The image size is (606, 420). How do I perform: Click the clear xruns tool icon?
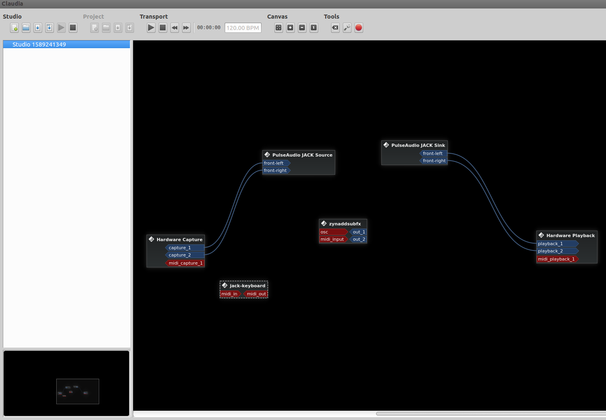point(335,28)
